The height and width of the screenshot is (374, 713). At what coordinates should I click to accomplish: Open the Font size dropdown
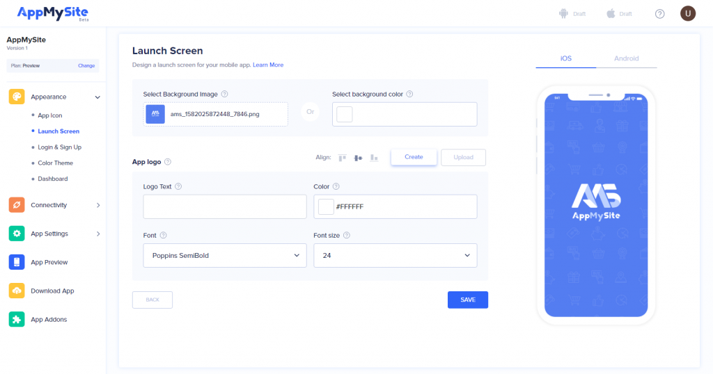point(395,256)
